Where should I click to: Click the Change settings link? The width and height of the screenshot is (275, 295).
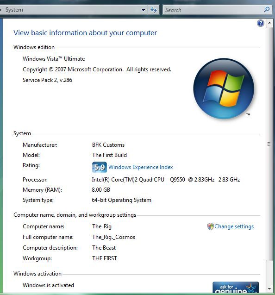234,226
